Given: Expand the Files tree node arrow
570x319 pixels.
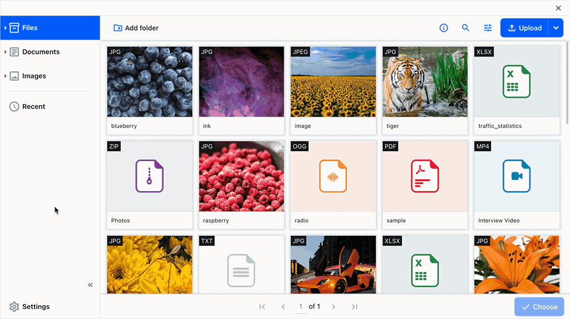Looking at the screenshot, I should point(5,28).
